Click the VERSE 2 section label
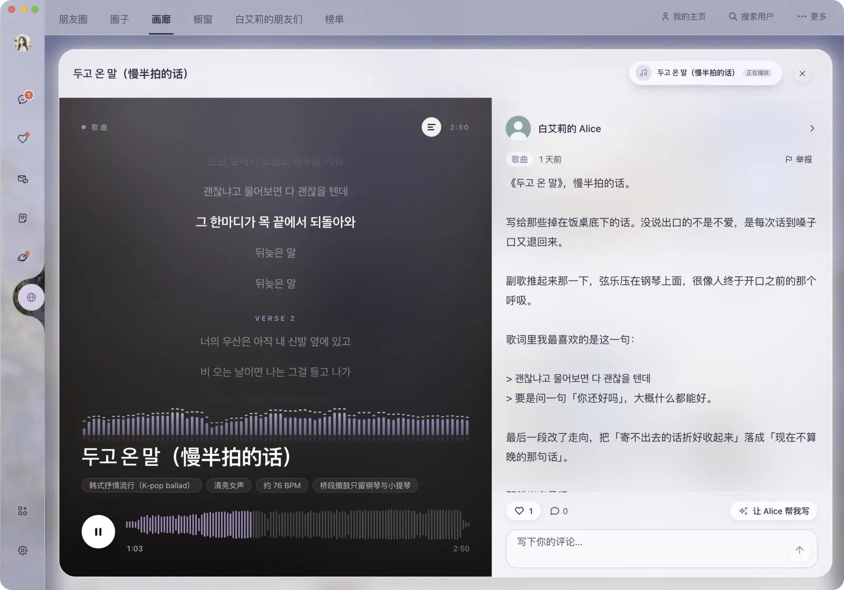 (275, 318)
